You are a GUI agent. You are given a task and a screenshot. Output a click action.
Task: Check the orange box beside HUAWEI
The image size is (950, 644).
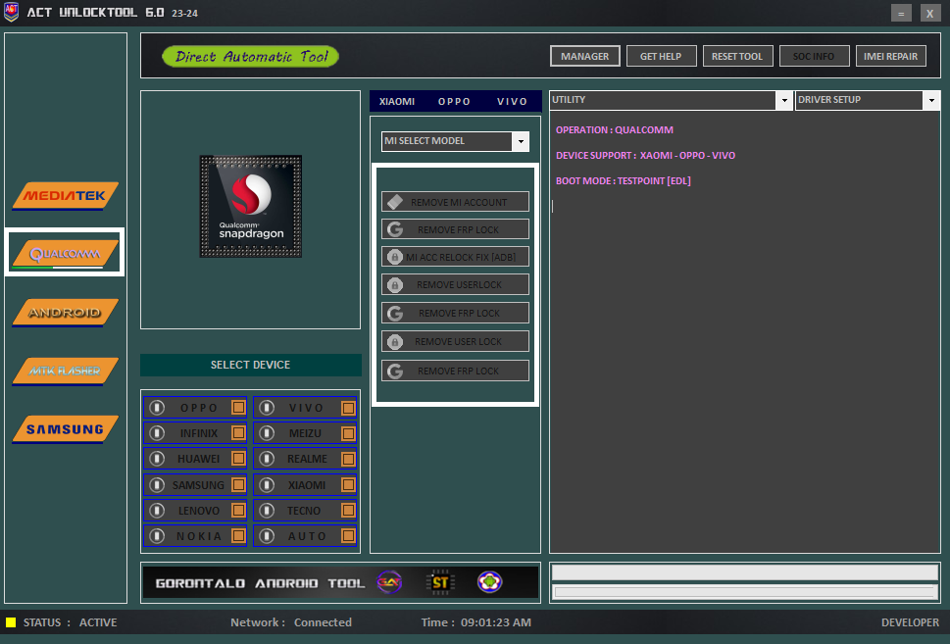coord(238,459)
